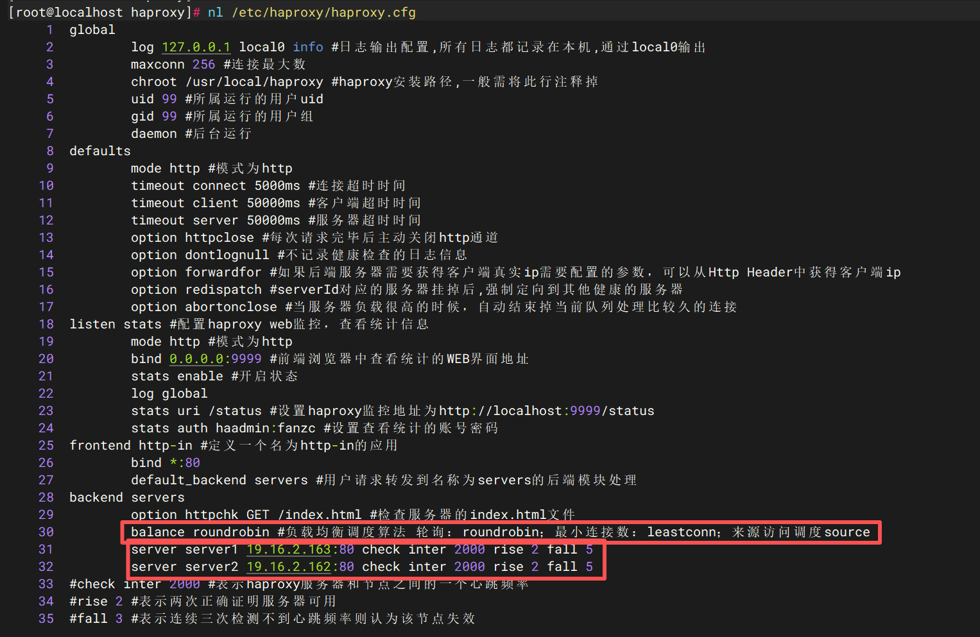Click the 'leastconn' algorithm name
Image resolution: width=980 pixels, height=637 pixels.
[x=682, y=532]
